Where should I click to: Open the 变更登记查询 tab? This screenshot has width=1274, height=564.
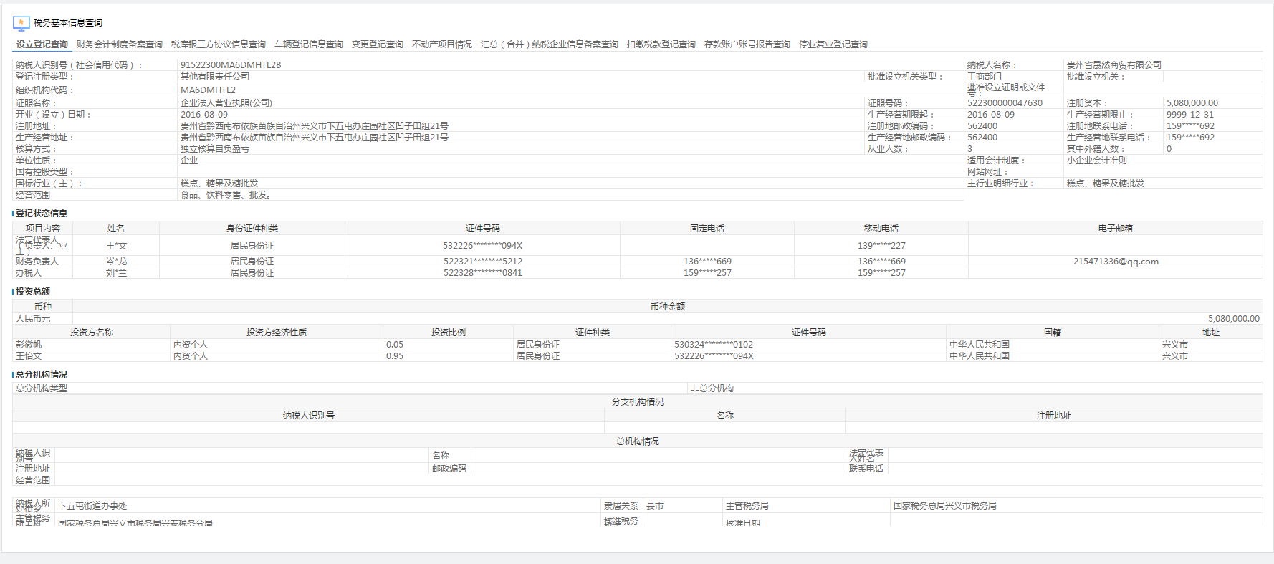tap(378, 44)
